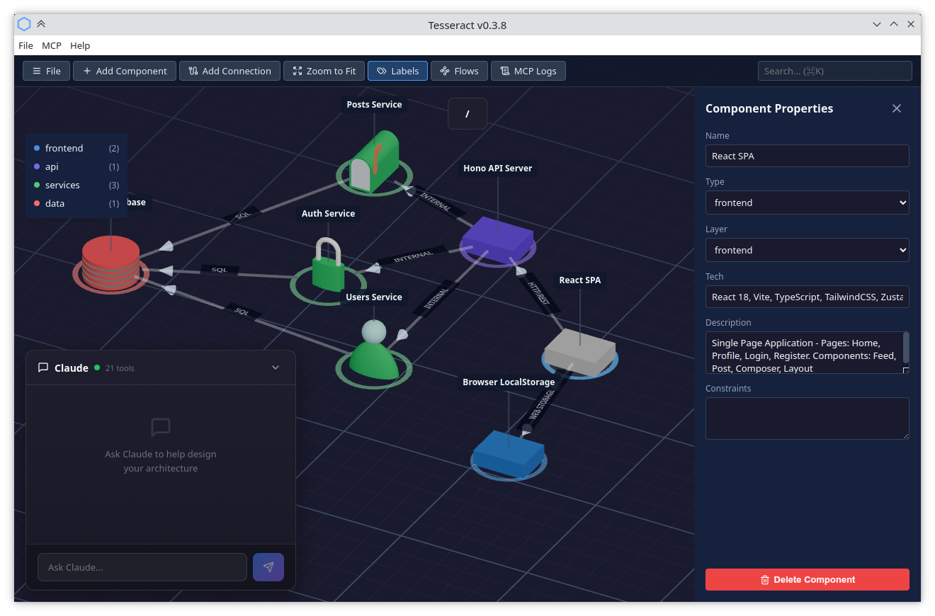Screen dimensions: 935x616
Task: Open the Help menu
Action: (x=79, y=45)
